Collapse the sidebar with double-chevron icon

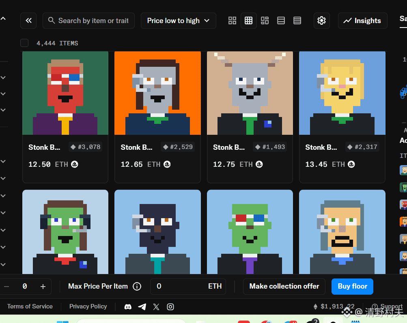pos(28,21)
